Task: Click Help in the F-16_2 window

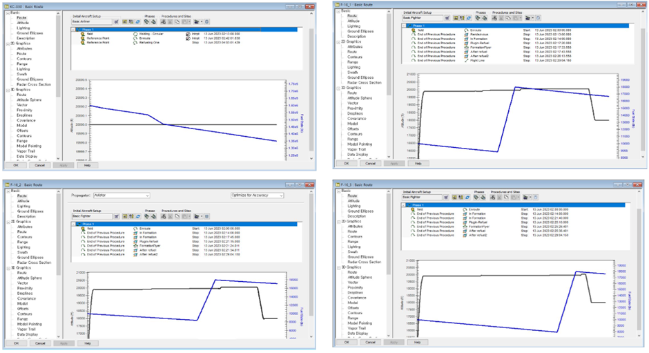Action: coord(87,343)
